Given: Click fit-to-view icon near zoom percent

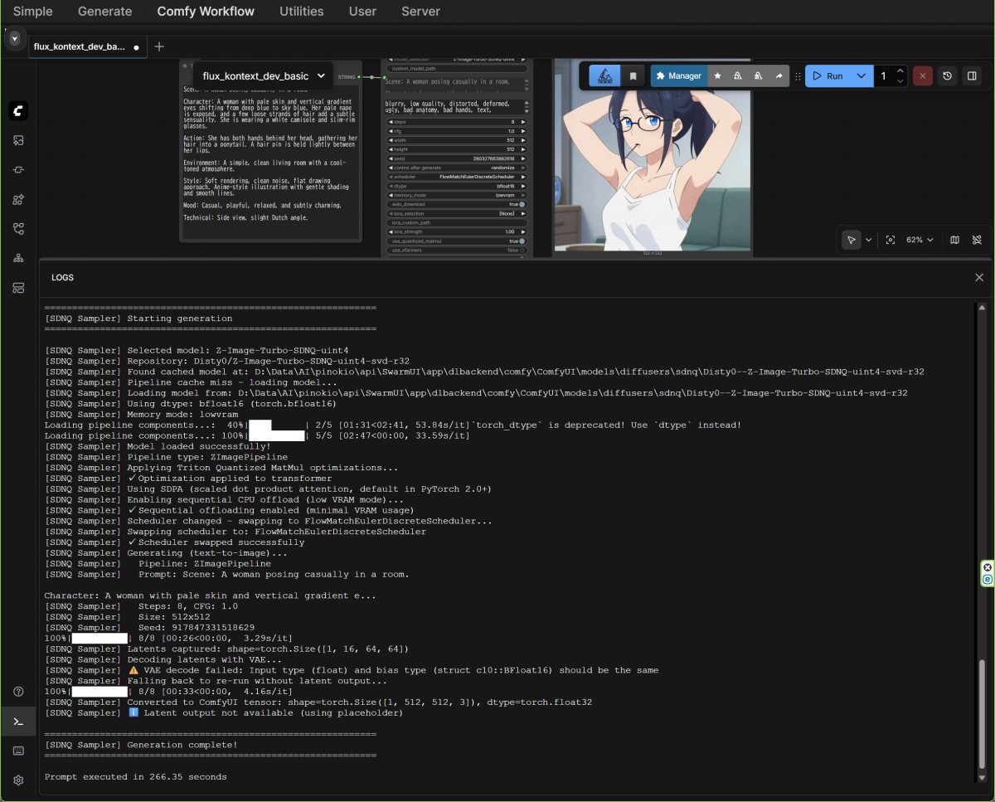Looking at the screenshot, I should [891, 240].
